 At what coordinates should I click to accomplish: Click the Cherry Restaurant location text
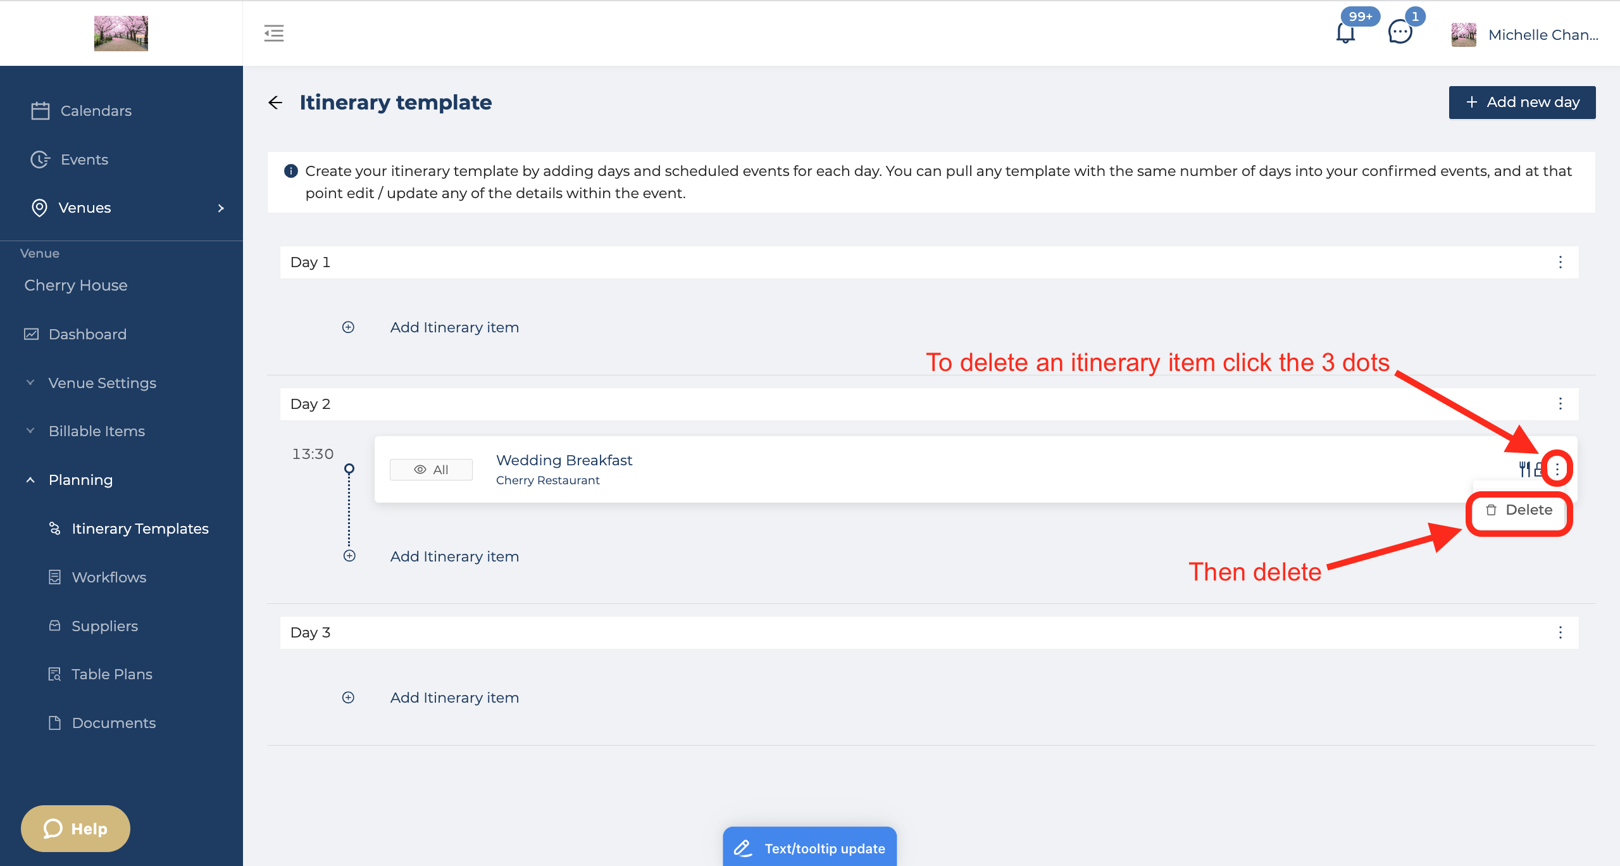click(547, 480)
